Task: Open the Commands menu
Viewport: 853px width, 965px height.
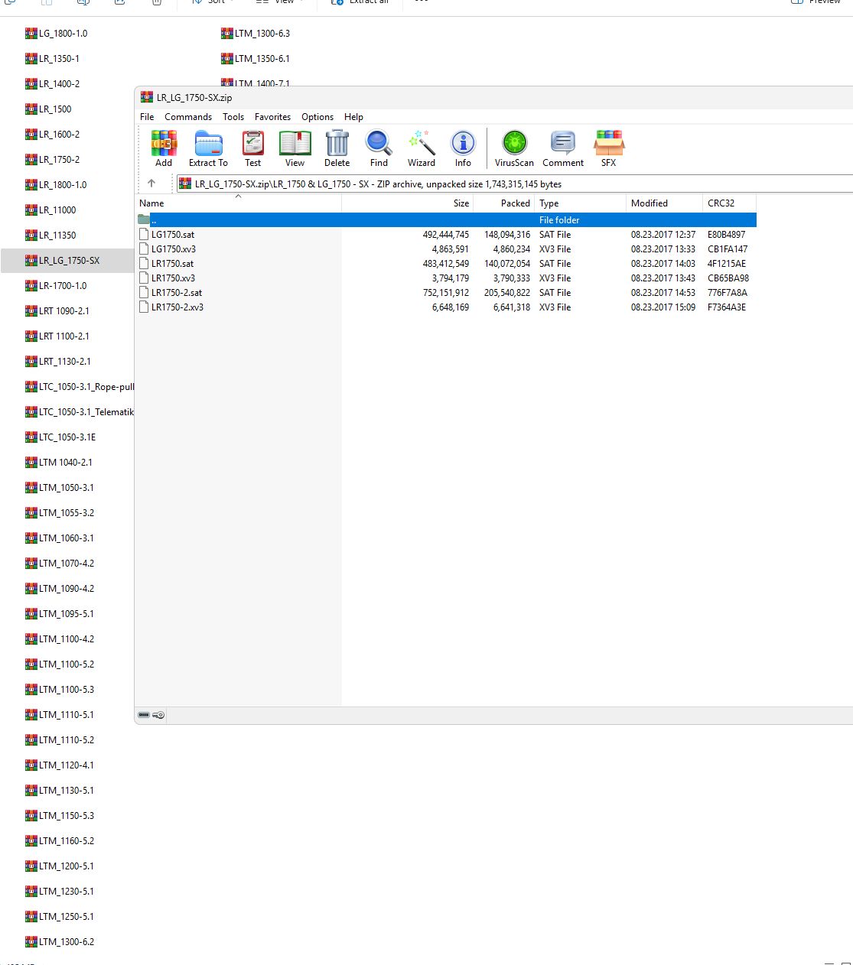Action: coord(188,117)
